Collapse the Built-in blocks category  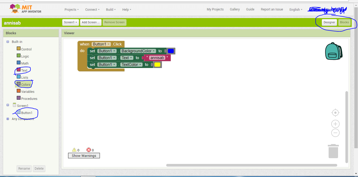click(x=8, y=42)
